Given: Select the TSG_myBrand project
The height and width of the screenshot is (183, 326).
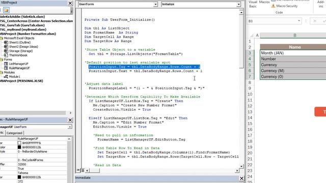Looking at the screenshot, I should [x=23, y=29].
